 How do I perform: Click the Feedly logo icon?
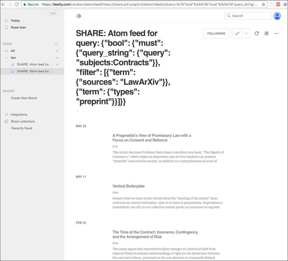click(x=79, y=16)
